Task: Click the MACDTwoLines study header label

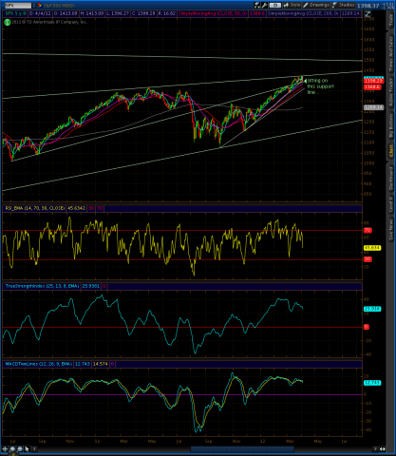Action: point(38,364)
